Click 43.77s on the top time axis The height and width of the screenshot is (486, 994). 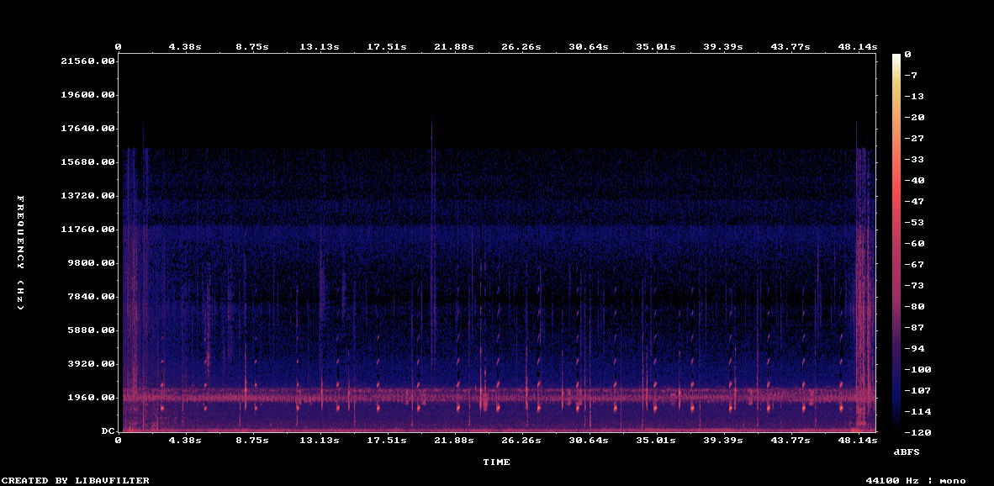790,47
